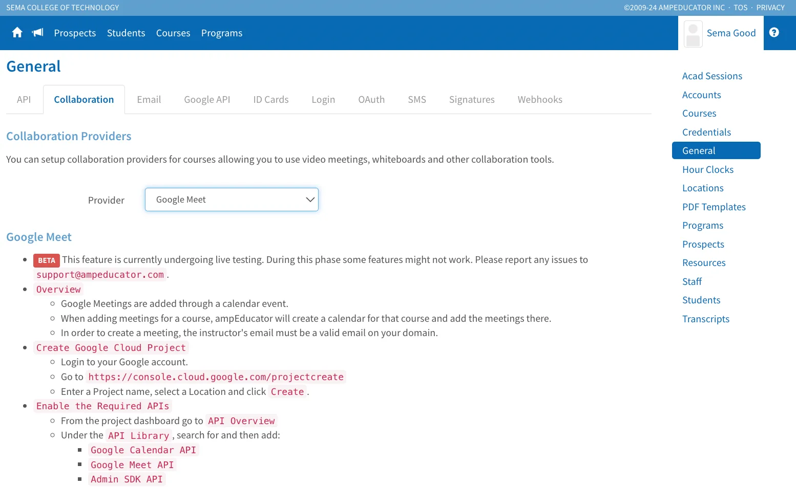Open Hour Clocks in the sidebar
796x487 pixels.
[x=708, y=169]
